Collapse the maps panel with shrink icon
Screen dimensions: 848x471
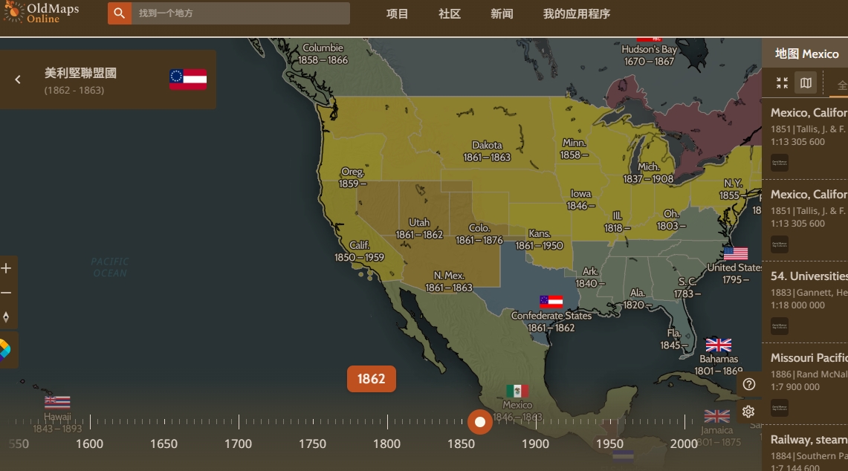[782, 82]
